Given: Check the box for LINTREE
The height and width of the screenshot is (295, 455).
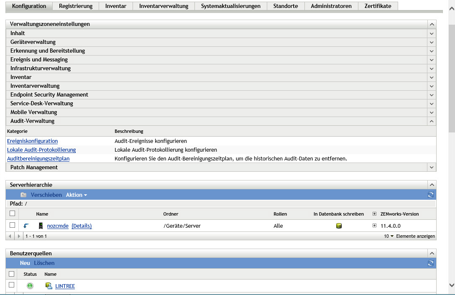Looking at the screenshot, I should (x=12, y=285).
